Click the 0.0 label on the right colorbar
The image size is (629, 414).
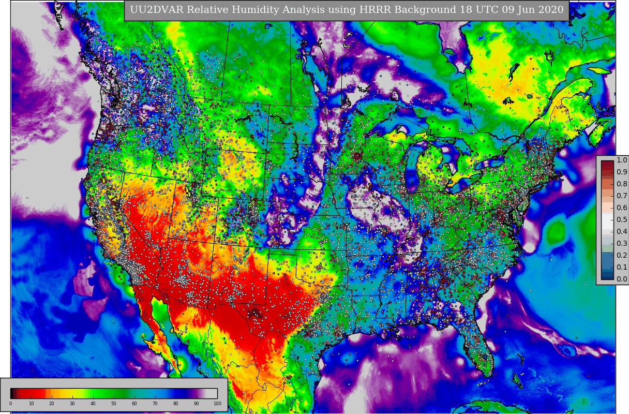[622, 279]
